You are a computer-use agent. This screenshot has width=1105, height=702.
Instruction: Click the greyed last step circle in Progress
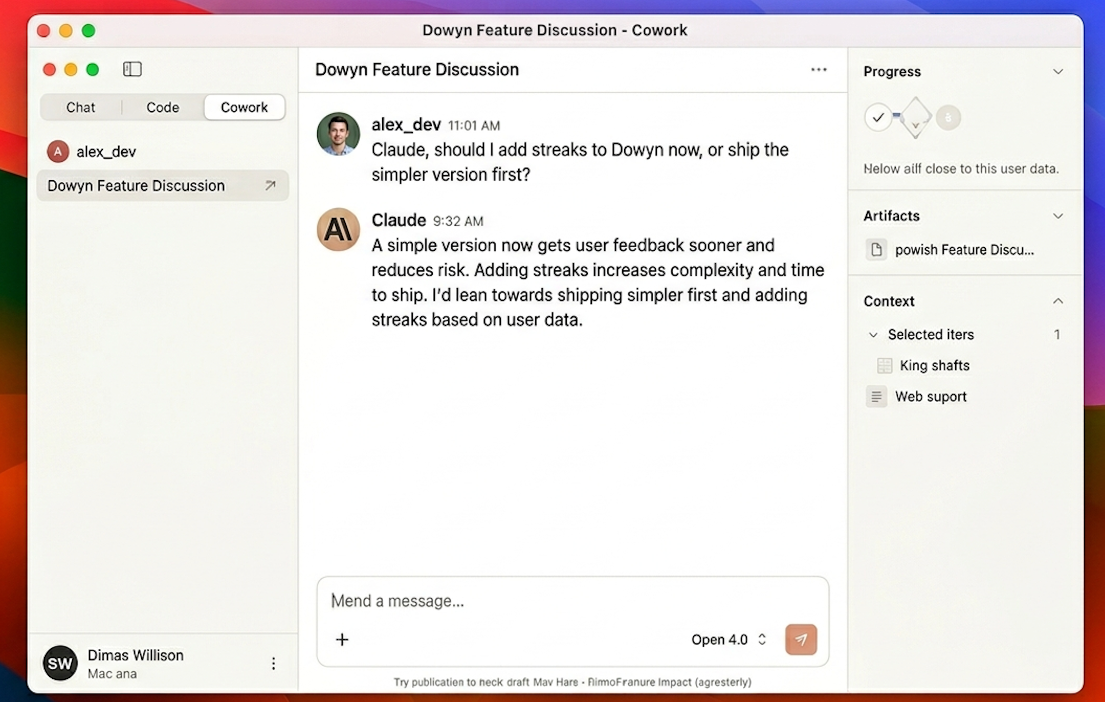click(948, 118)
